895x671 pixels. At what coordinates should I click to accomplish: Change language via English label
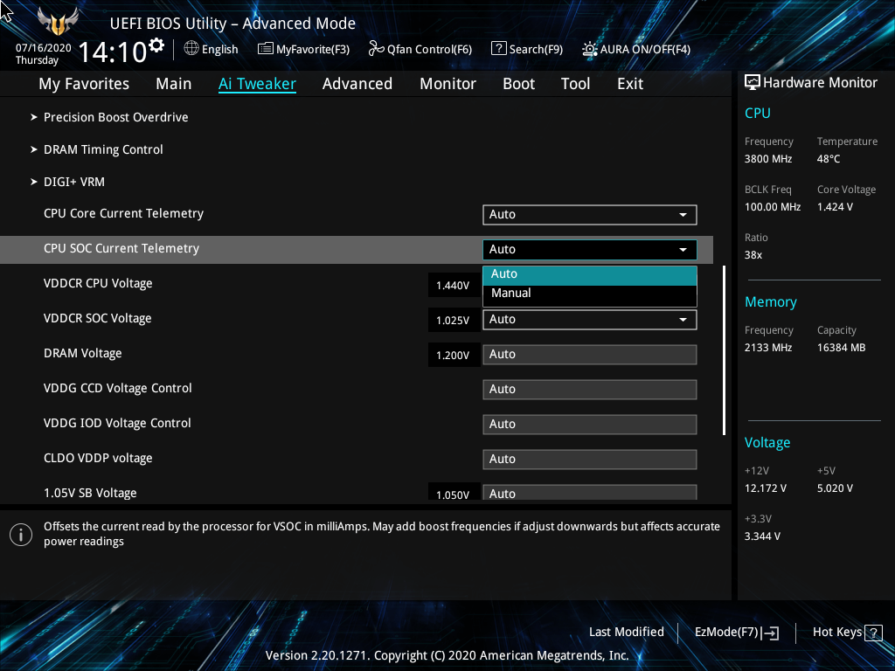[219, 50]
